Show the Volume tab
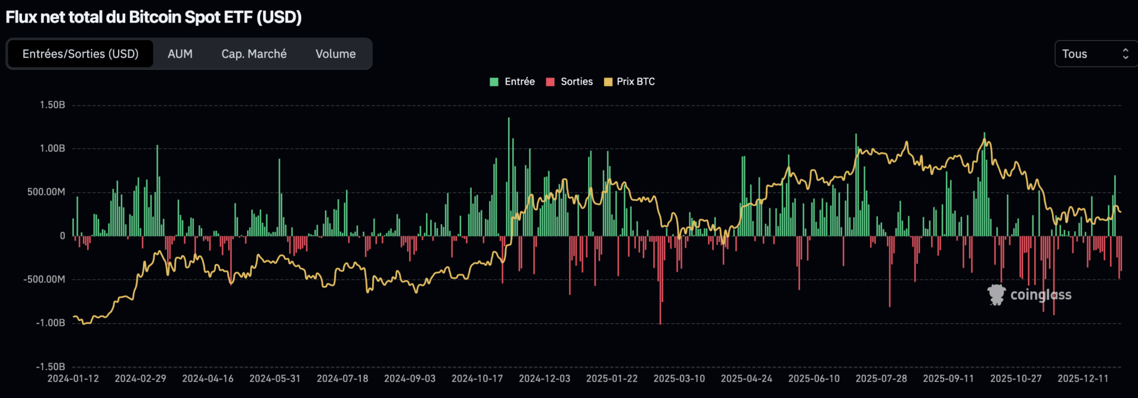The image size is (1138, 398). point(335,54)
